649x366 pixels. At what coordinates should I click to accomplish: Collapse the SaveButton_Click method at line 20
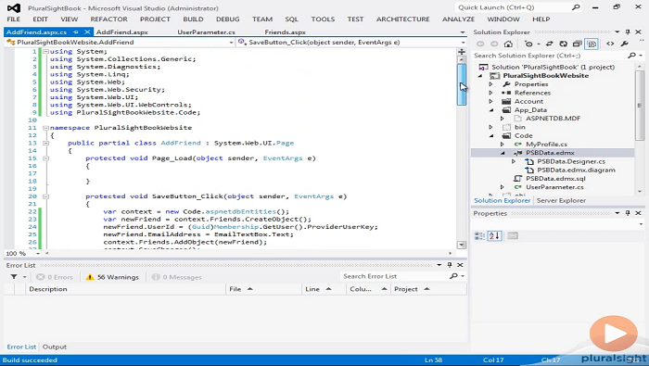46,196
